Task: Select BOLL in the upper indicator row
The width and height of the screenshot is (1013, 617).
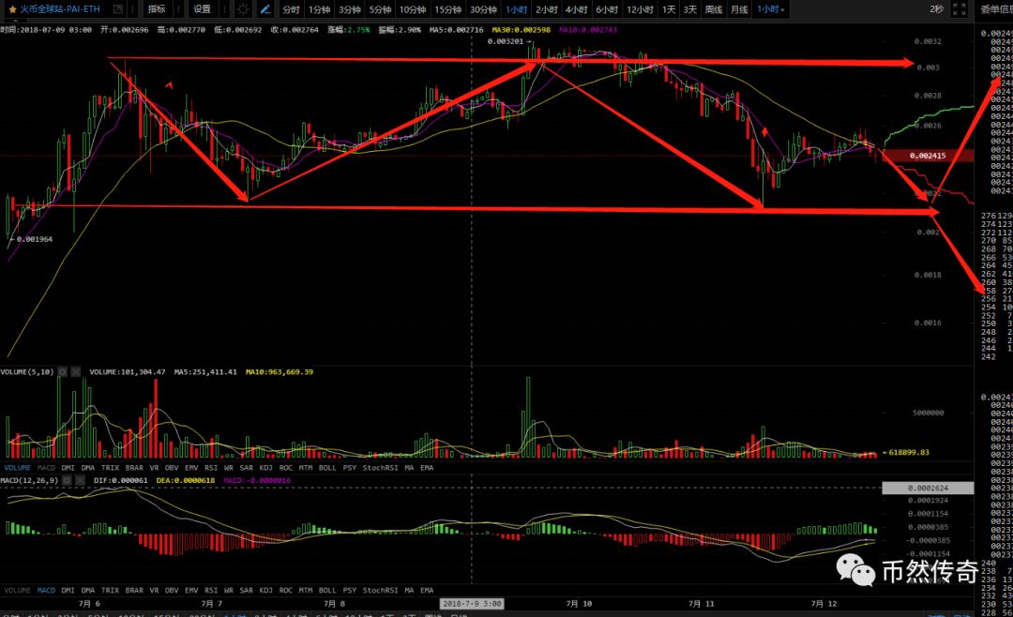Action: pyautogui.click(x=327, y=468)
